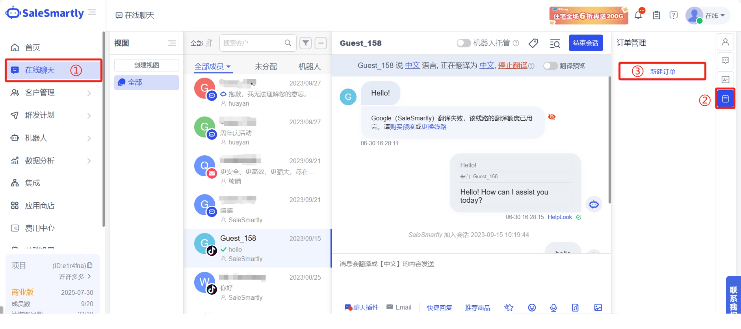
Task: Expand the 客户管理 menu
Action: pos(51,93)
